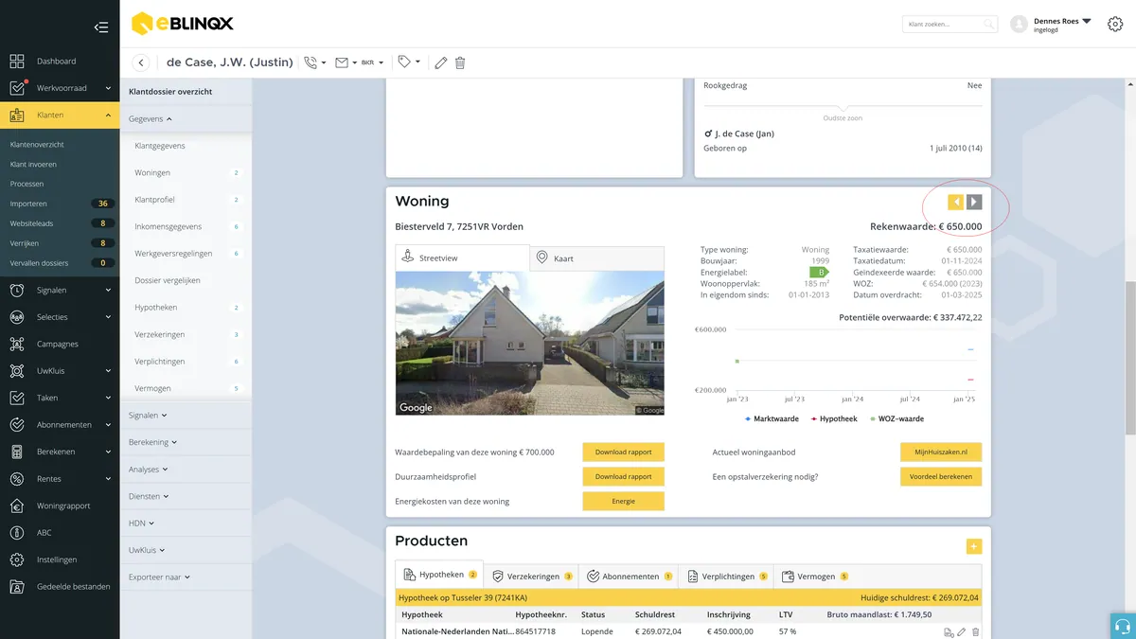Open the document icon on the hypotheek row
Screen dimensions: 1136x639
pos(949,631)
